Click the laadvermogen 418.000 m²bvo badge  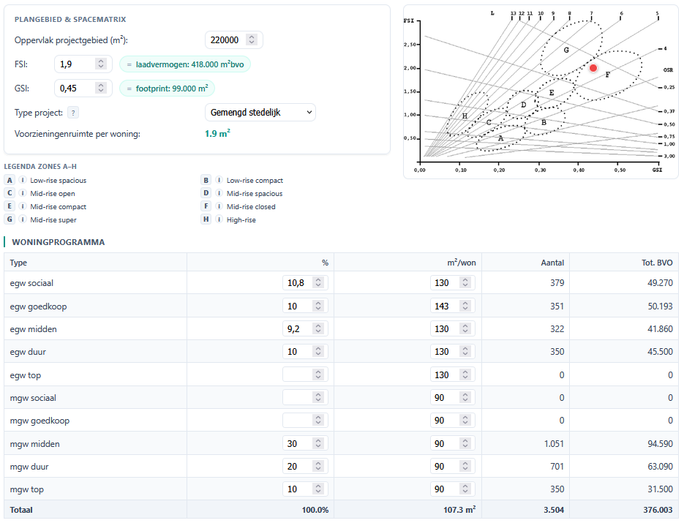[185, 64]
